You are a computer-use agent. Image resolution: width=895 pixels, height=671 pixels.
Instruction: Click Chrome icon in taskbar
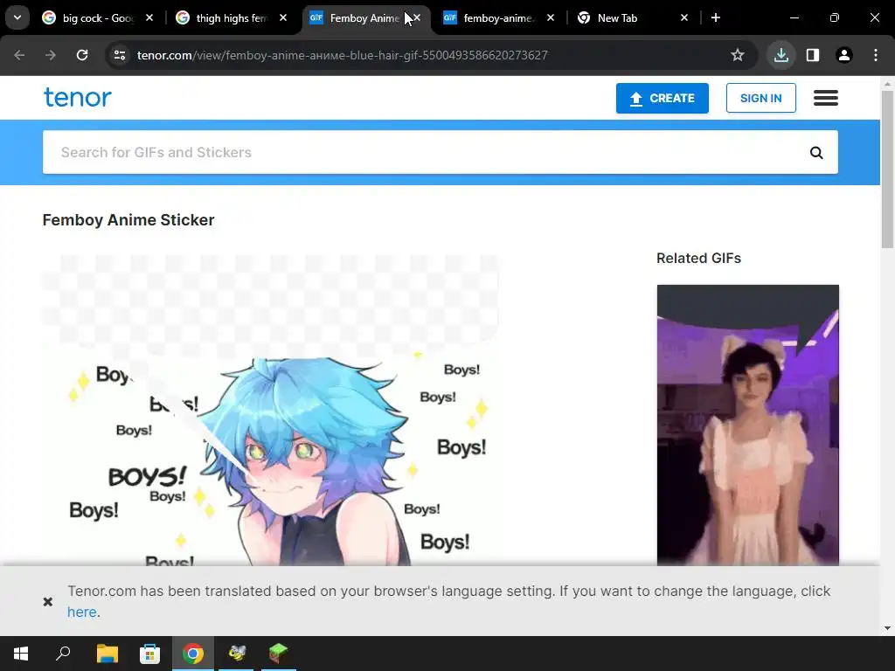(193, 654)
